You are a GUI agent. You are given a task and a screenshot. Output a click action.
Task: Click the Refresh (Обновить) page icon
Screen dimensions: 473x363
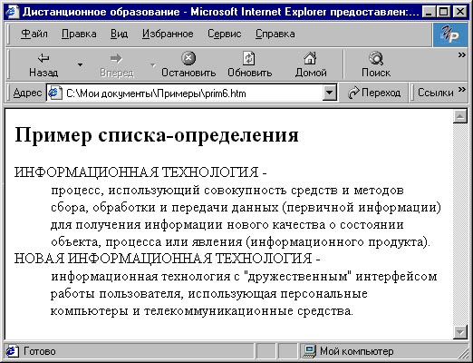249,58
